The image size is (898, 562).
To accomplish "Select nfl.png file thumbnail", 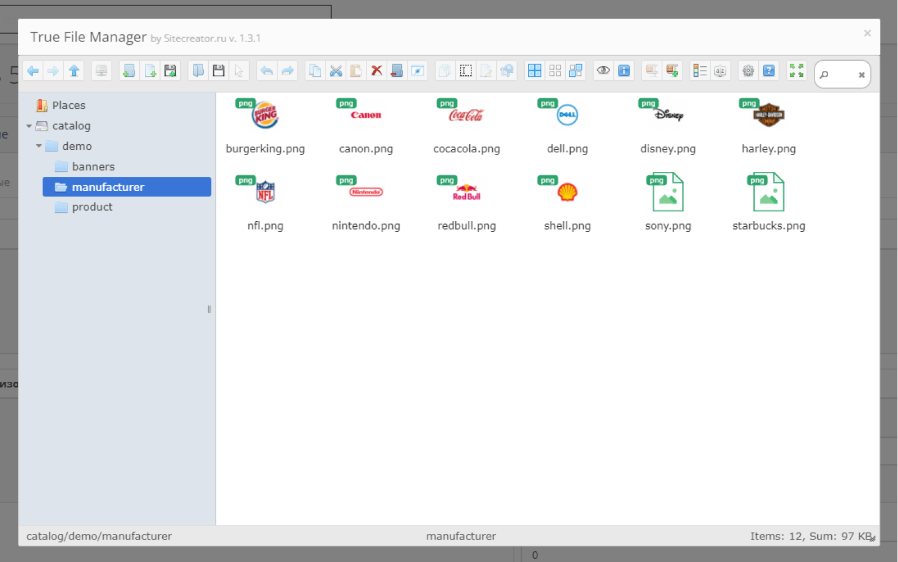I will click(265, 193).
